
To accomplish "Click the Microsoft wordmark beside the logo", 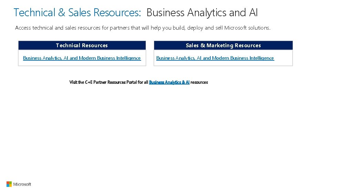I will 22,184.
